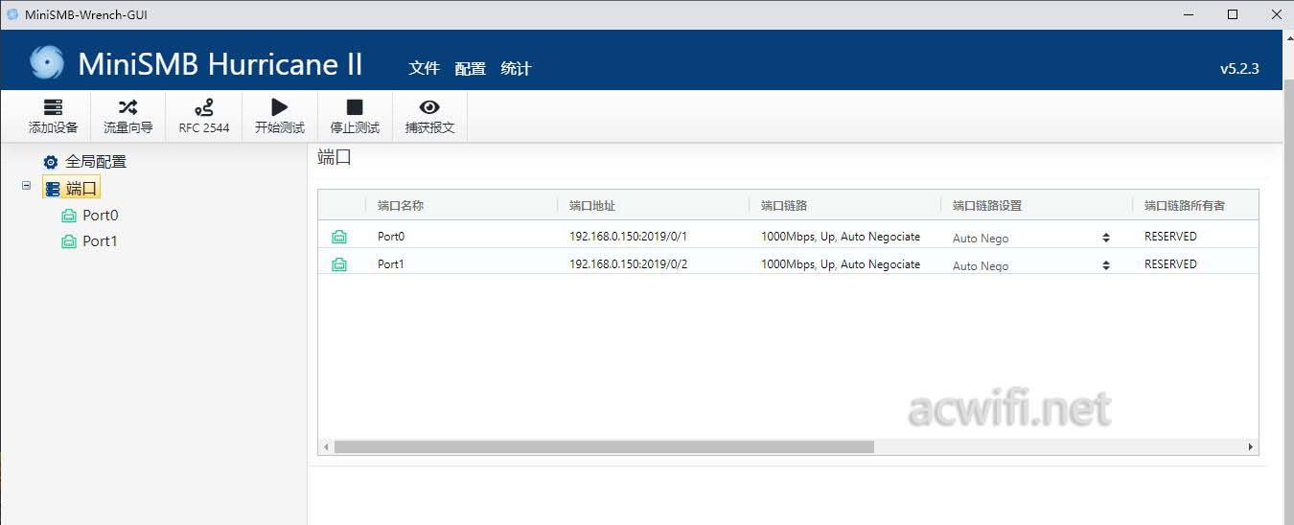
Task: Click the MiniSMB Hurricane II logo icon
Action: pyautogui.click(x=47, y=63)
